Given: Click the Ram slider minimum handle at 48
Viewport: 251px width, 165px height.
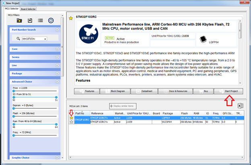Looking at the screenshot, I should (14, 124).
